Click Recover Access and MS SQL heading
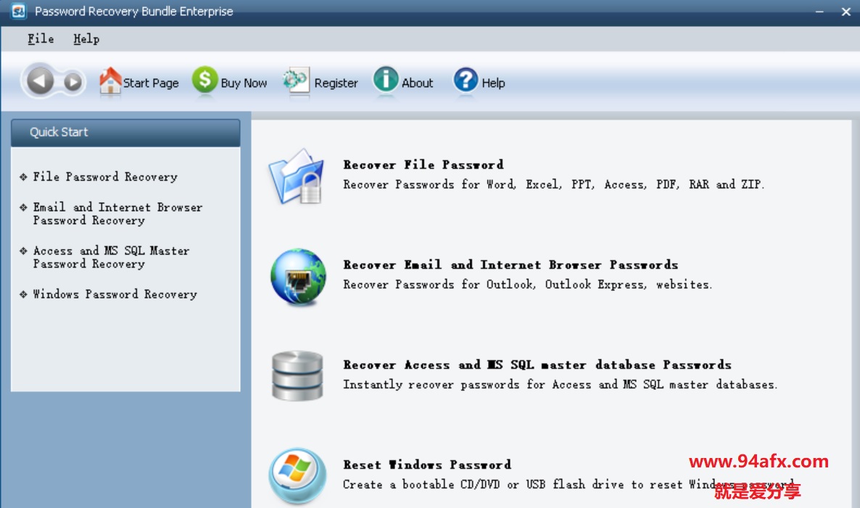The width and height of the screenshot is (860, 508). tap(537, 365)
